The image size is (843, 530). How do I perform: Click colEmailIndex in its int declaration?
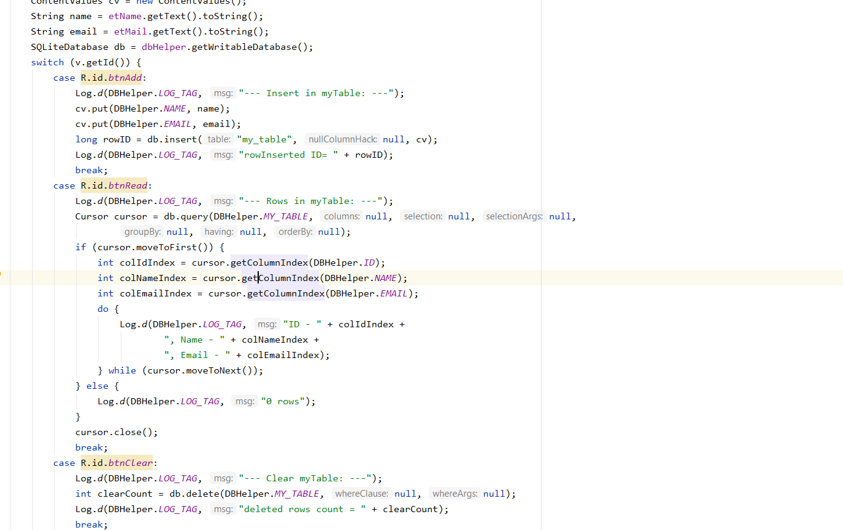(x=156, y=293)
